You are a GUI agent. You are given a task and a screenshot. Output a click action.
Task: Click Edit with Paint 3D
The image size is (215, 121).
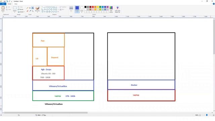pos(118,9)
